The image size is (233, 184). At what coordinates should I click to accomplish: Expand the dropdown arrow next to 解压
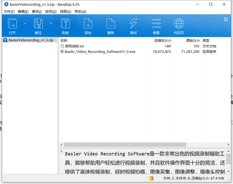pos(51,23)
